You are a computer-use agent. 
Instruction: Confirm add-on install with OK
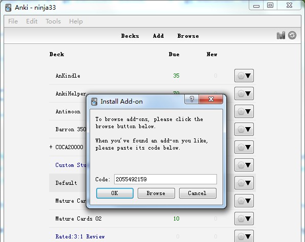(x=115, y=193)
